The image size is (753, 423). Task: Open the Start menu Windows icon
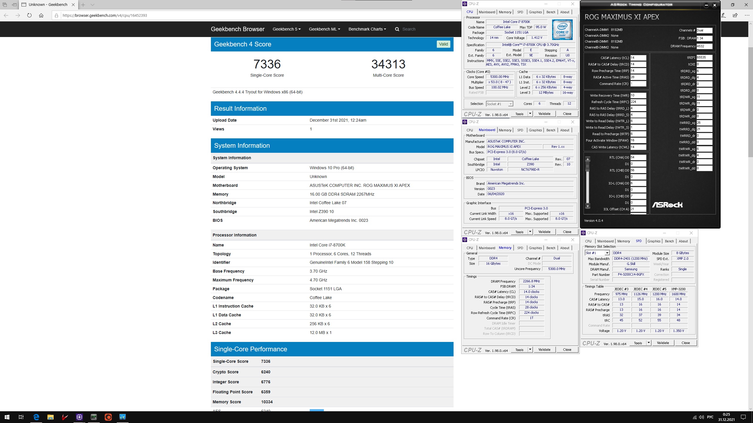(7, 417)
